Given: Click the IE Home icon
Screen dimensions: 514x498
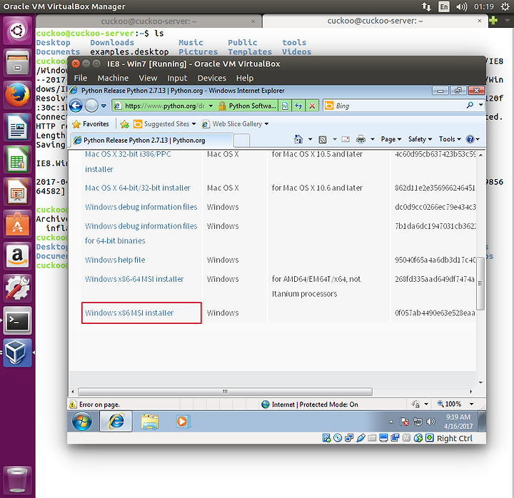Looking at the screenshot, I should (298, 139).
